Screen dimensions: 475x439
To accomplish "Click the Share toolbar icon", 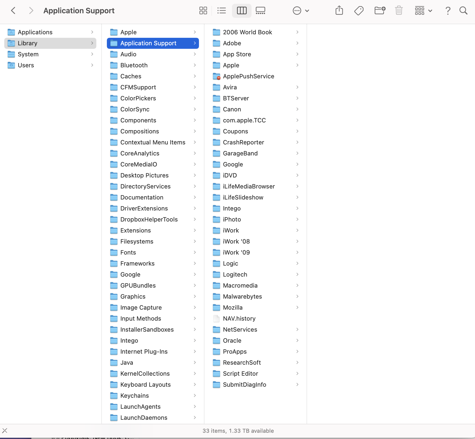I will coord(339,11).
